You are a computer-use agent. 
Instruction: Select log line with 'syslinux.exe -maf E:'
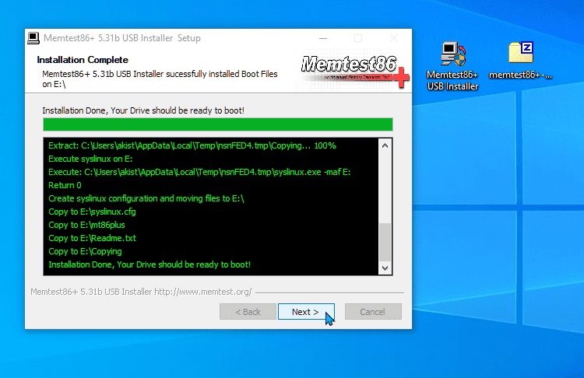point(199,172)
